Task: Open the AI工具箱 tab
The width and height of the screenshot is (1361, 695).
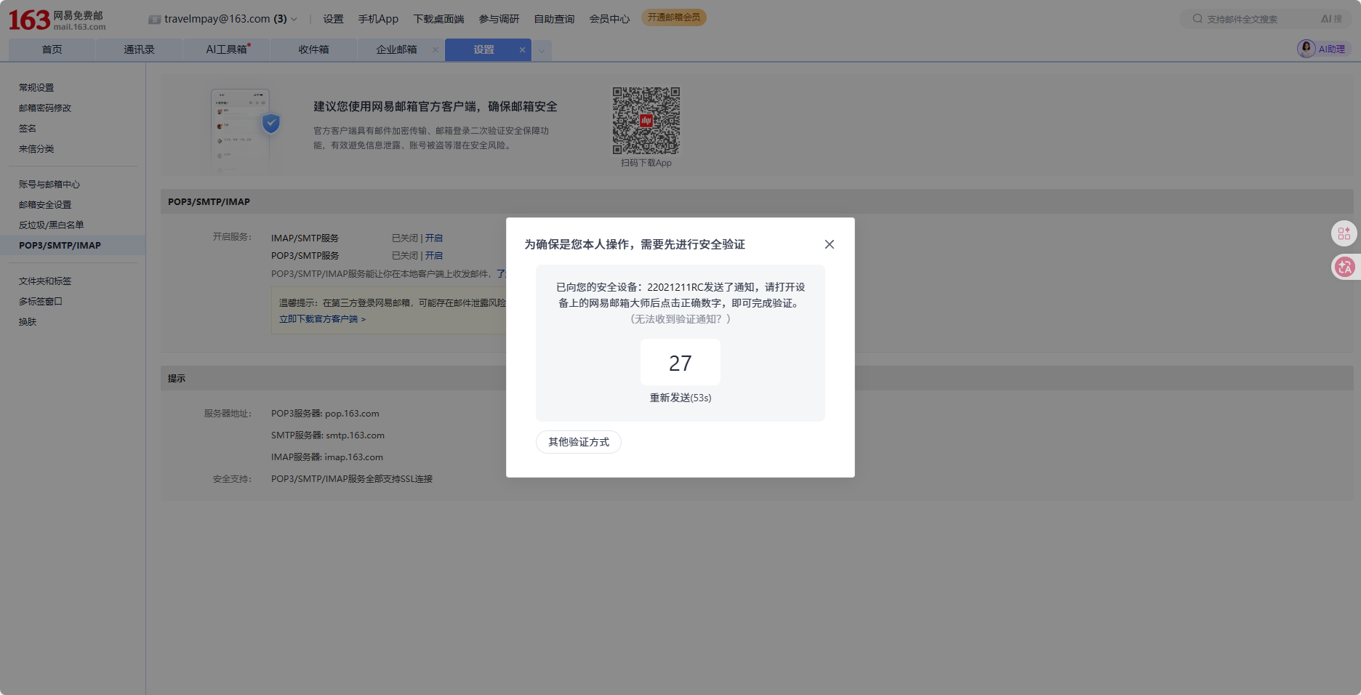Action: tap(226, 49)
